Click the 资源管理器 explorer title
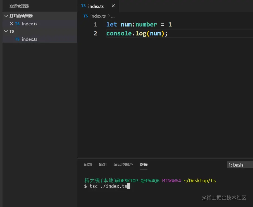The height and width of the screenshot is (207, 253). click(x=19, y=6)
